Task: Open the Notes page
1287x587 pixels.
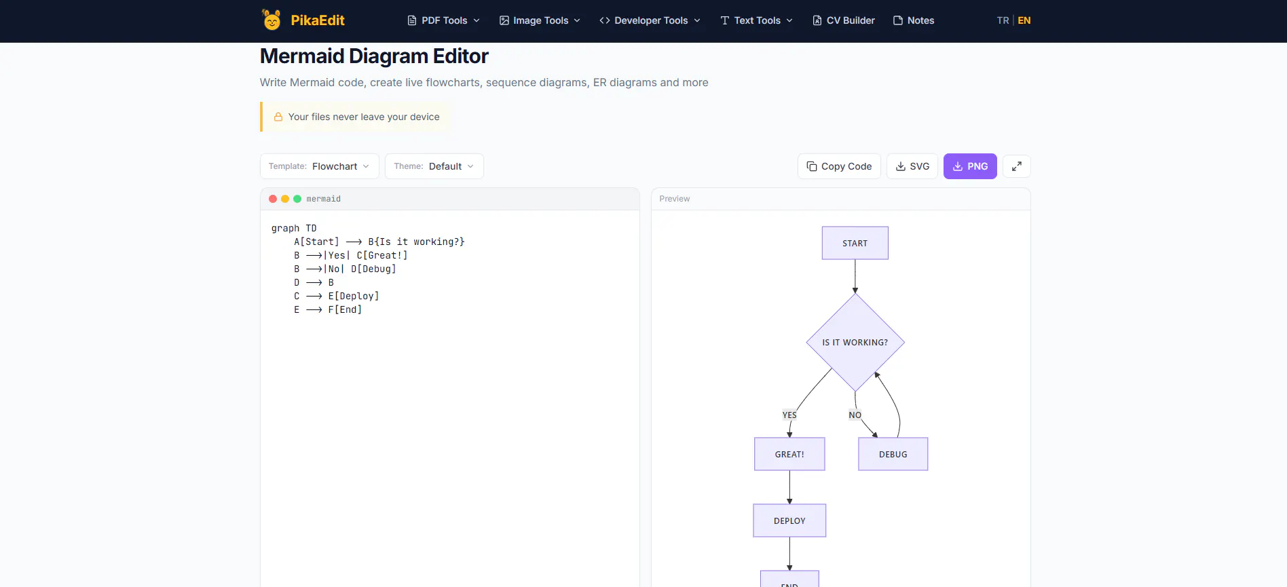Action: tap(914, 20)
